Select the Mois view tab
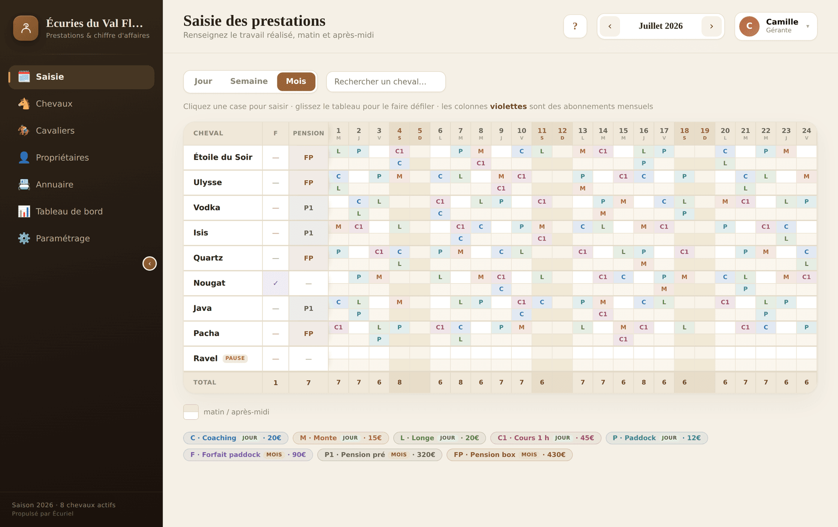Screen dimensions: 838x527 [296, 81]
